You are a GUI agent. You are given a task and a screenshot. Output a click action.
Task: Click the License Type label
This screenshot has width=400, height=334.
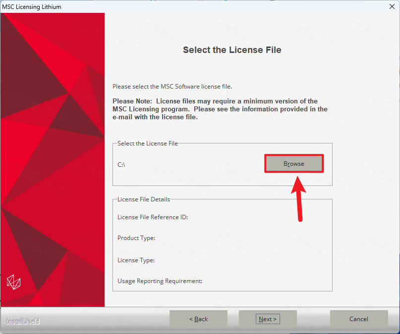pos(136,260)
